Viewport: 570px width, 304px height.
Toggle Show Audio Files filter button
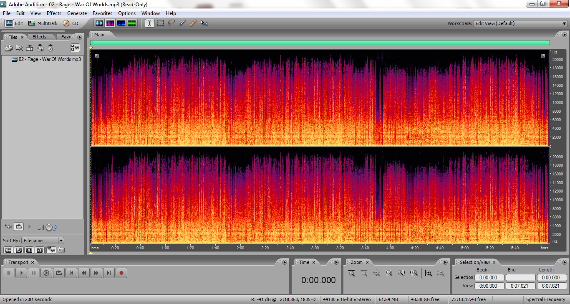[x=8, y=250]
